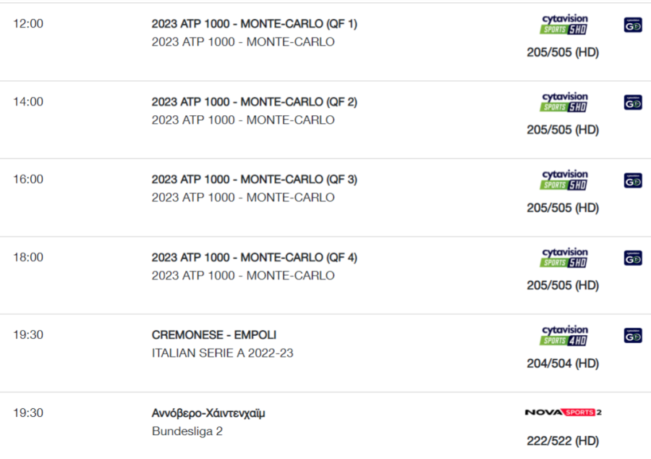Click the Bundesliga 2 competition label
The width and height of the screenshot is (651, 459).
coord(187,431)
